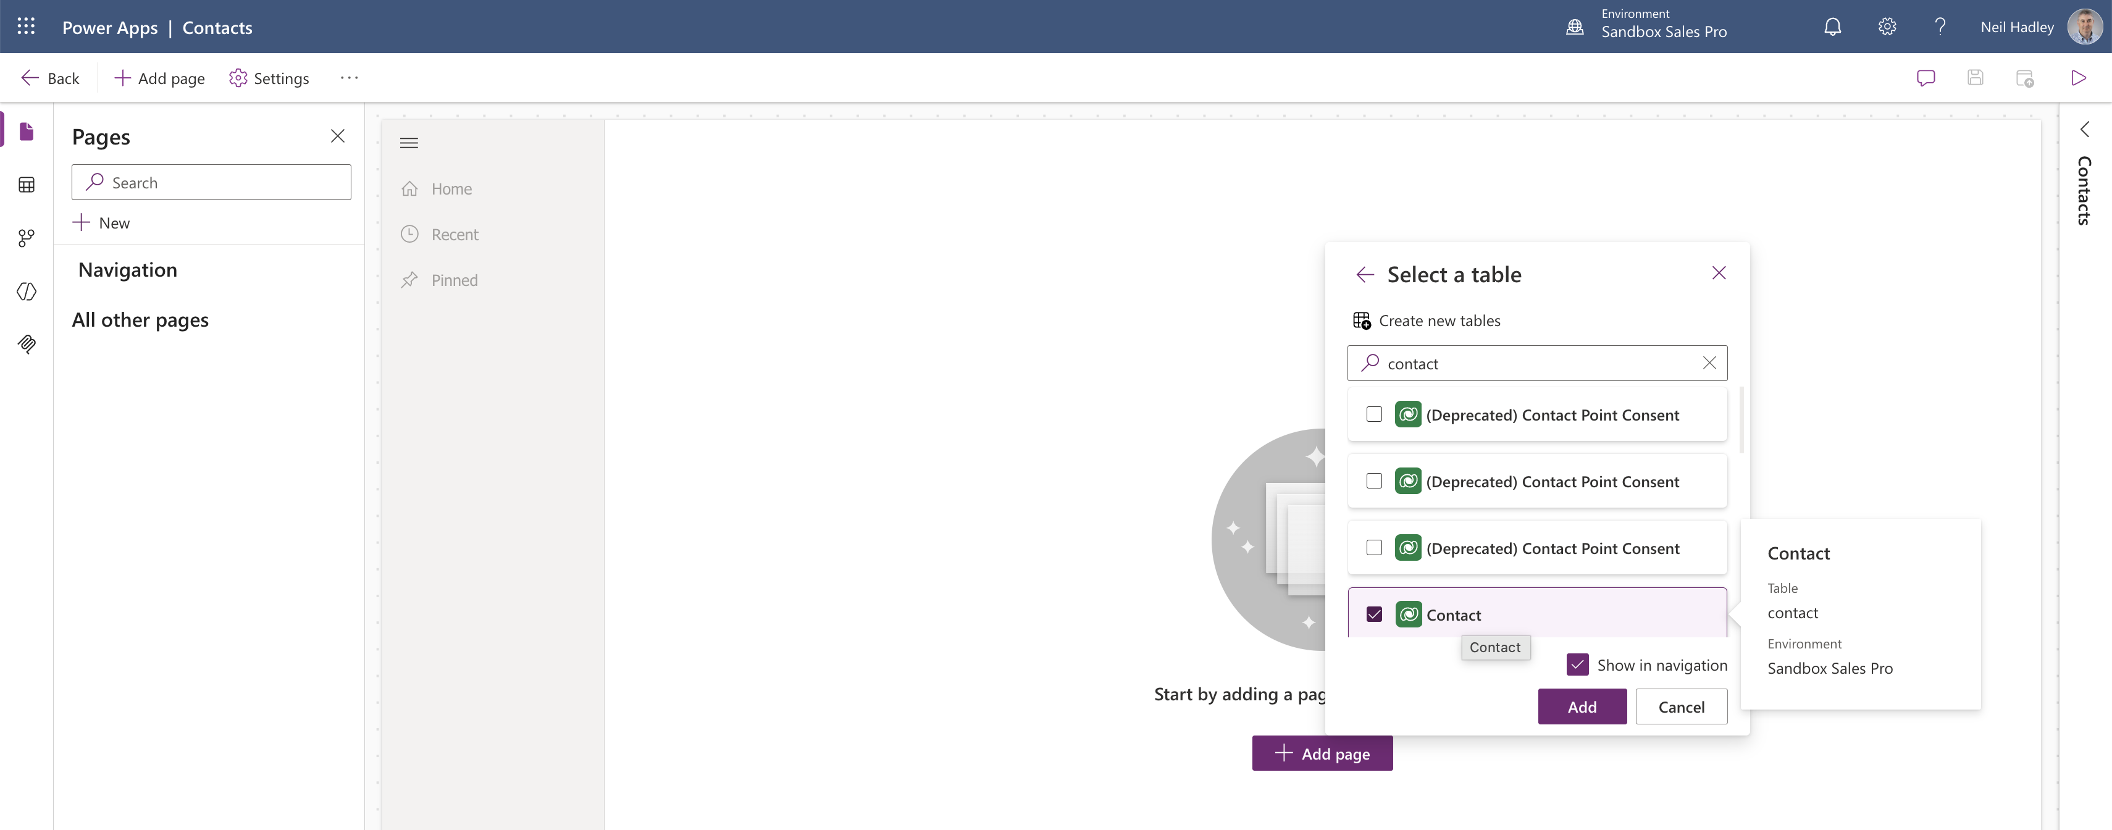Screen dimensions: 2112x830
Task: Open the bottom rail icon below Copilot
Action: 26,343
